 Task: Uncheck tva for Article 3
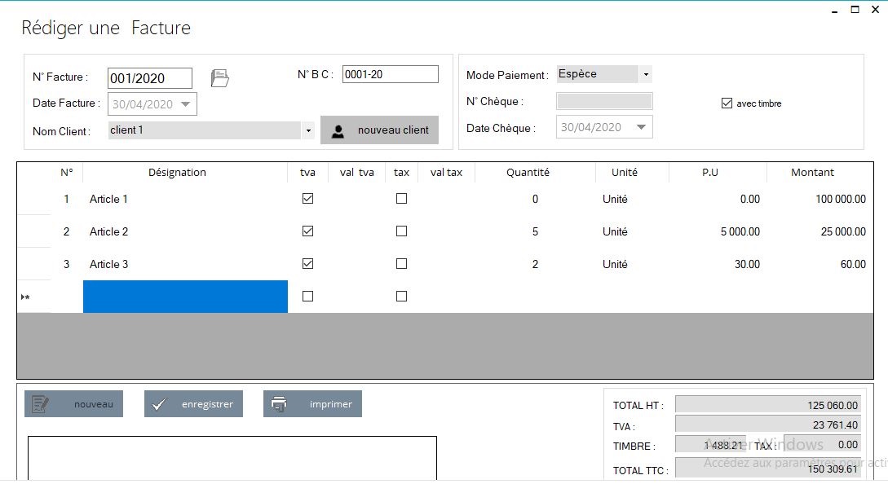click(x=307, y=264)
